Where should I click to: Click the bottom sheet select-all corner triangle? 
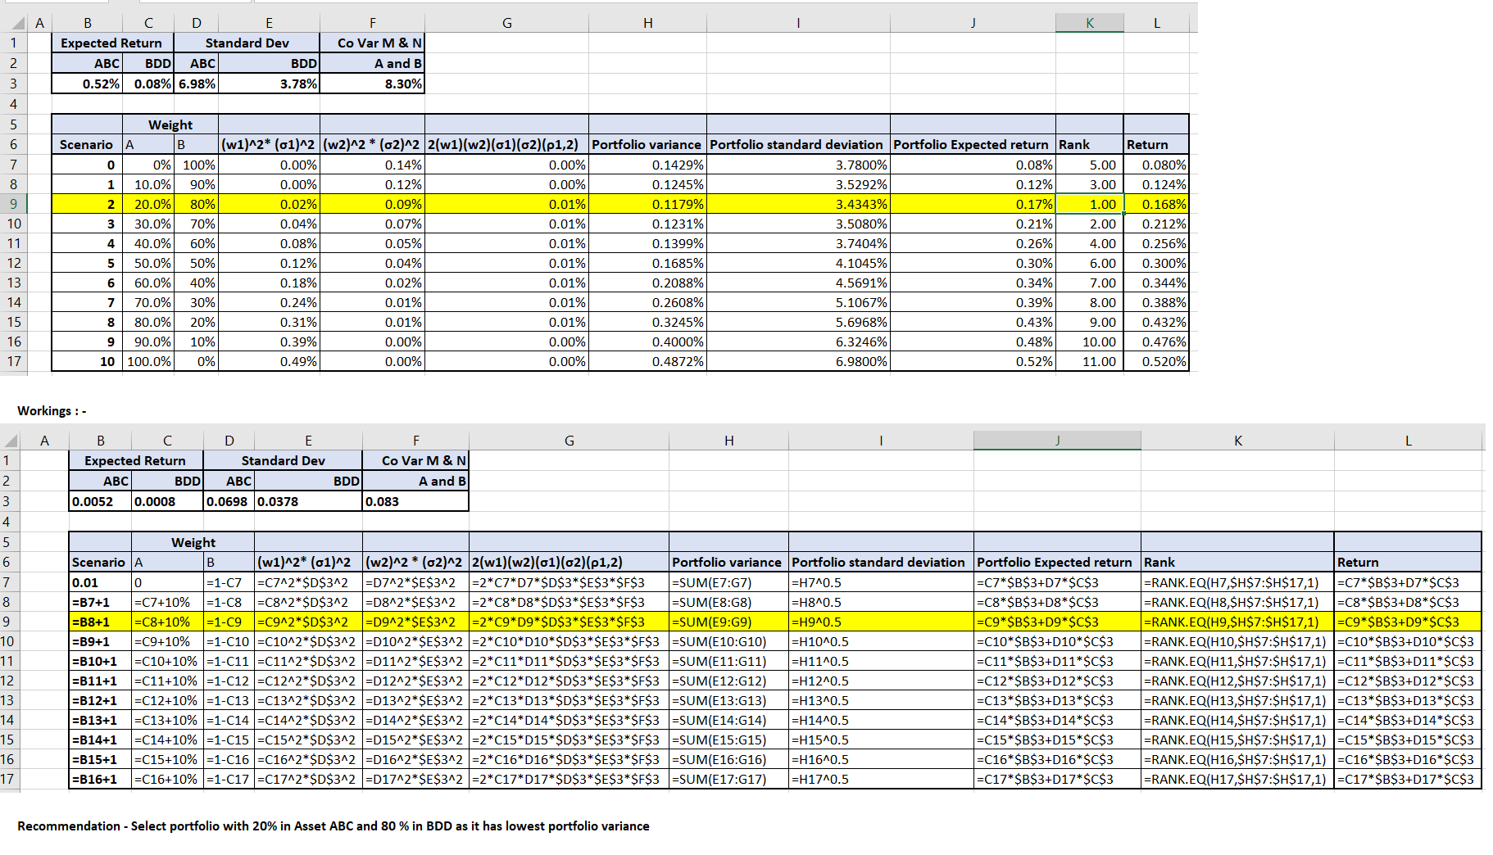pyautogui.click(x=11, y=441)
